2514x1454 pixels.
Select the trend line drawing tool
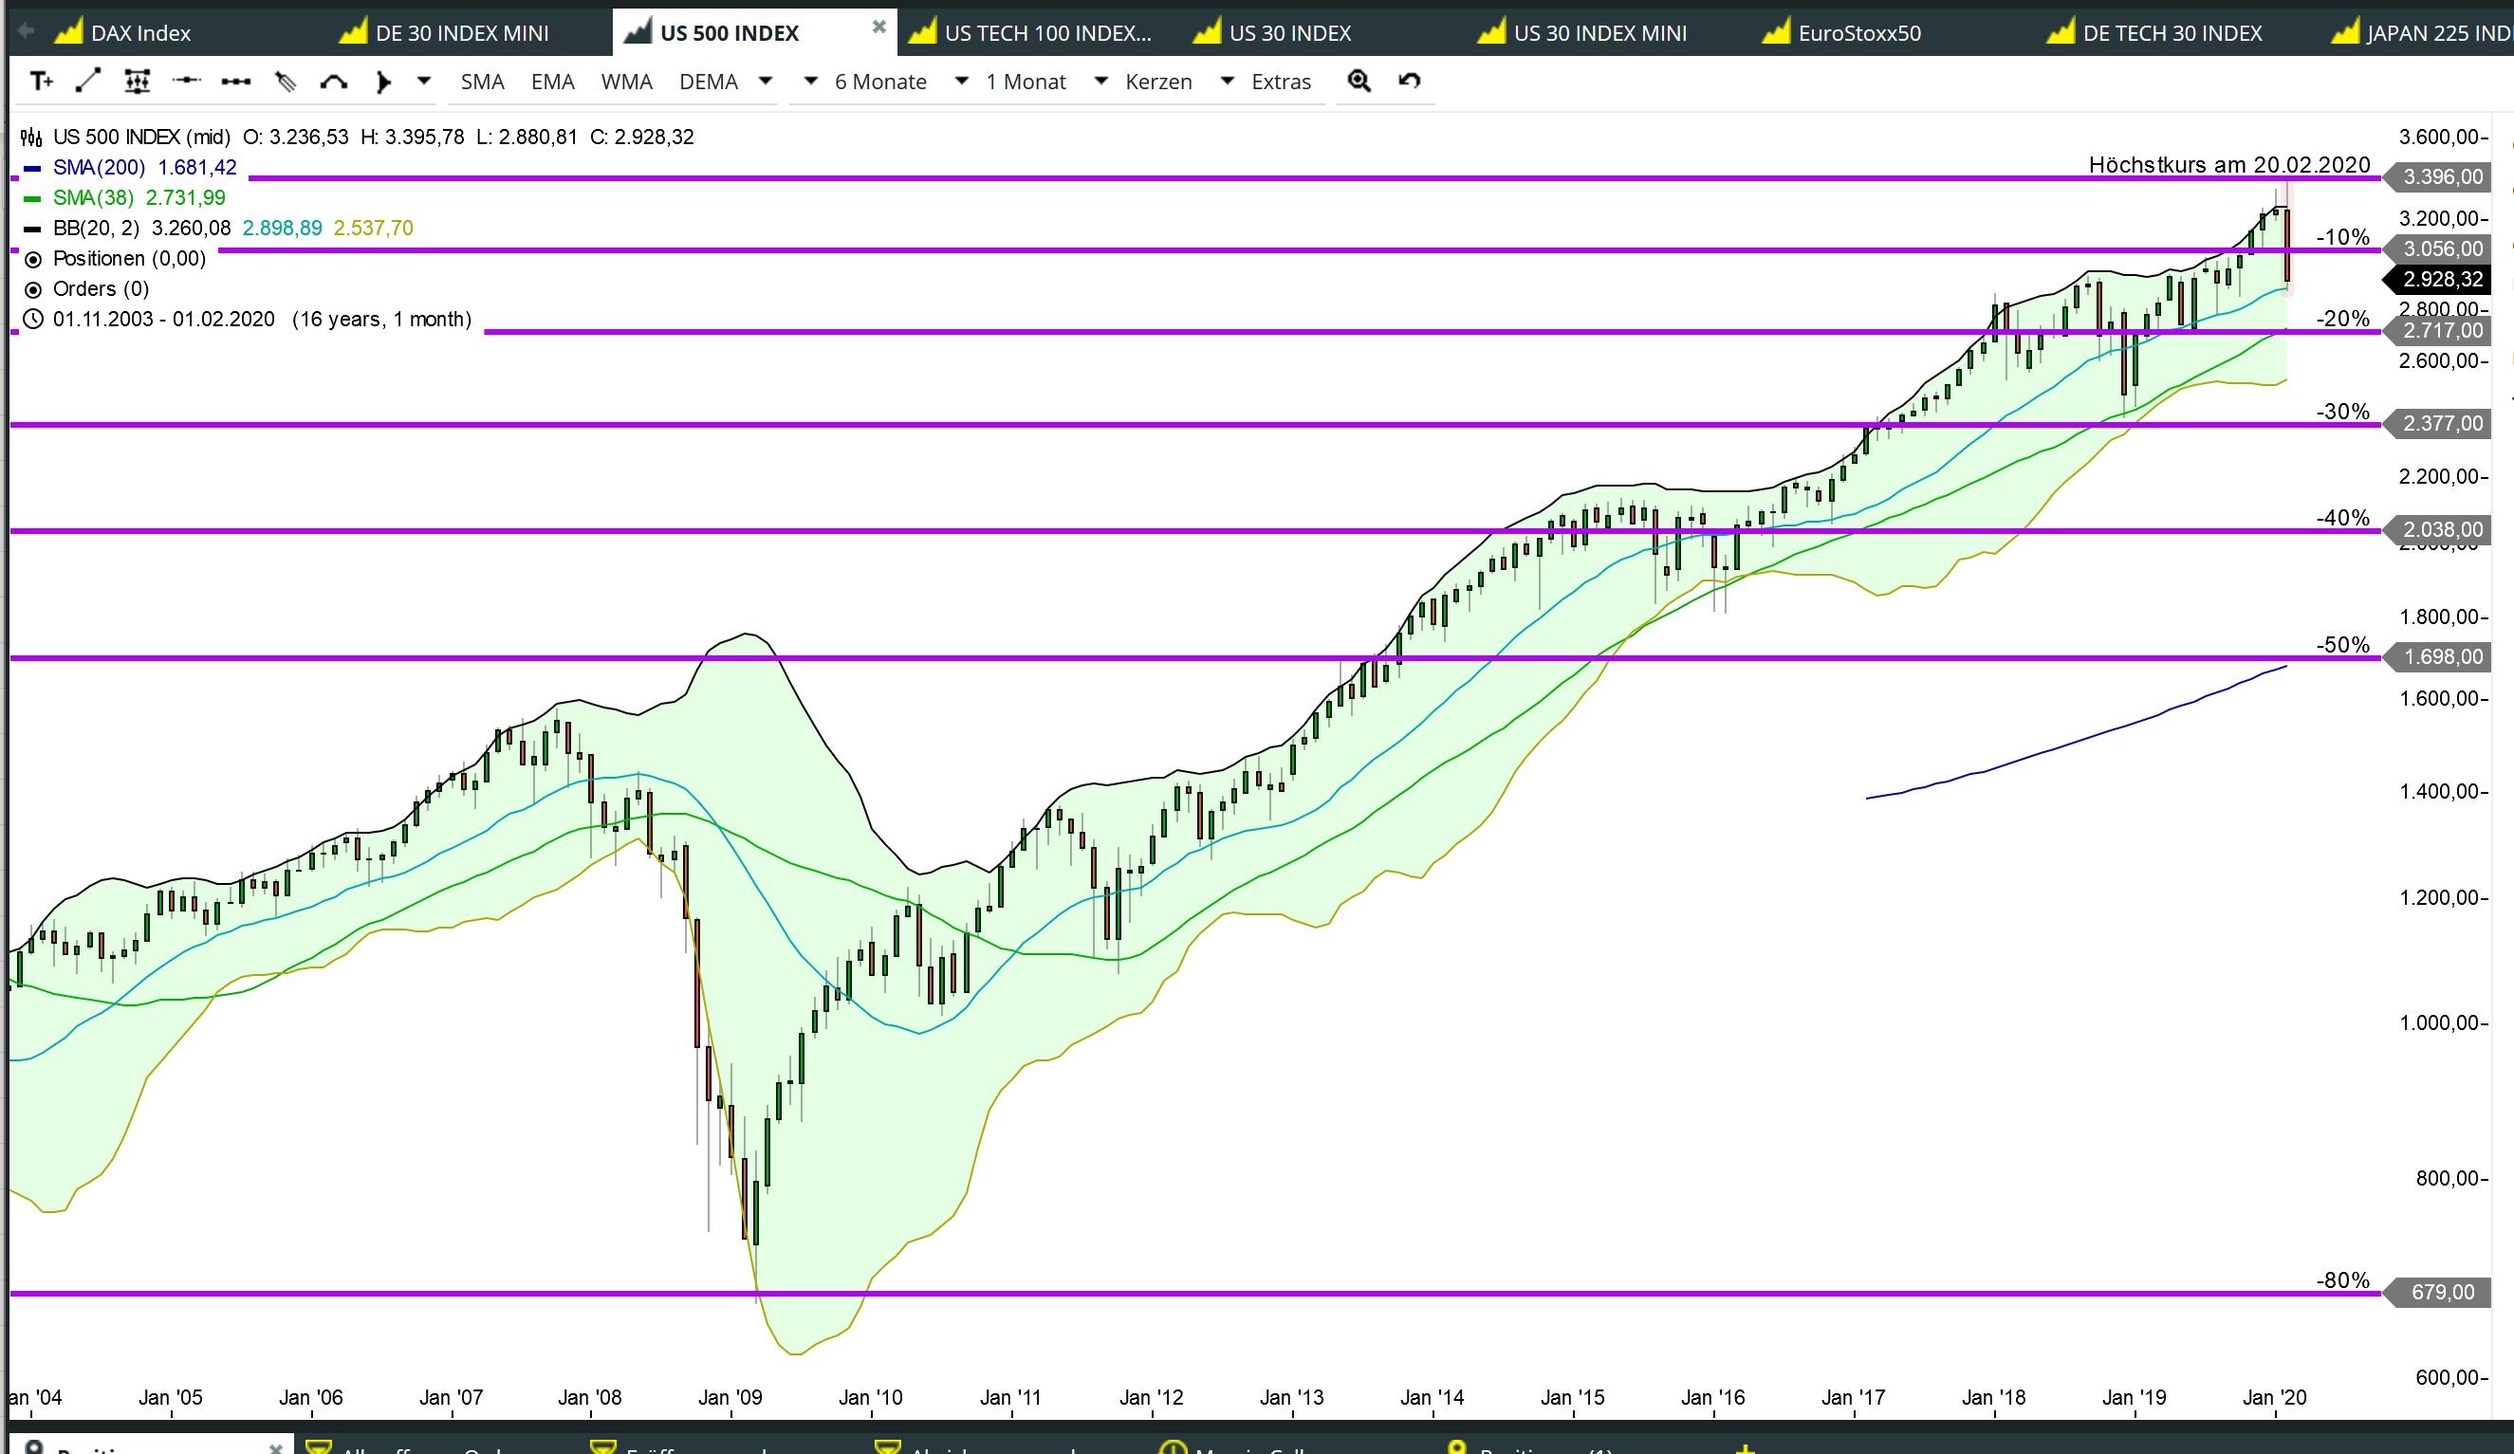(89, 82)
